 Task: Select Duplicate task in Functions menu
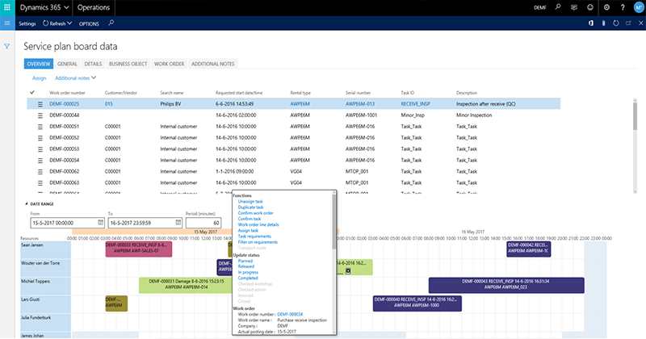click(253, 207)
